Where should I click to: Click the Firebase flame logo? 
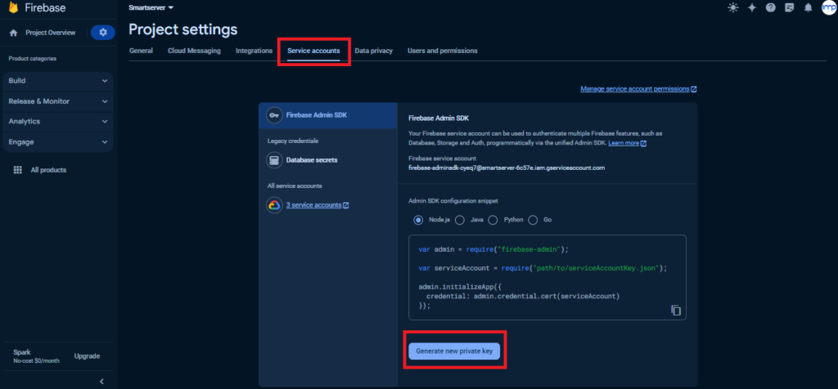click(14, 8)
